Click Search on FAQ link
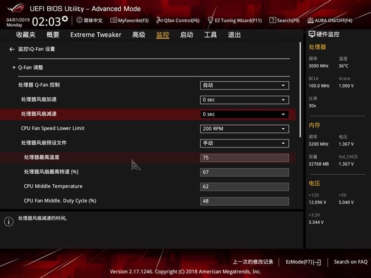The width and height of the screenshot is (371, 278). [x=351, y=262]
